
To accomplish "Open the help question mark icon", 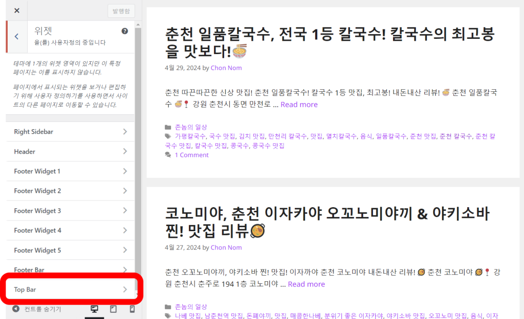I will click(125, 31).
